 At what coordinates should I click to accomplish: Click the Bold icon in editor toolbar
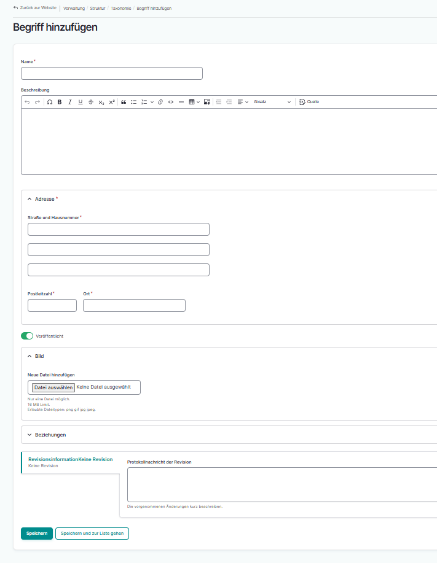click(60, 102)
